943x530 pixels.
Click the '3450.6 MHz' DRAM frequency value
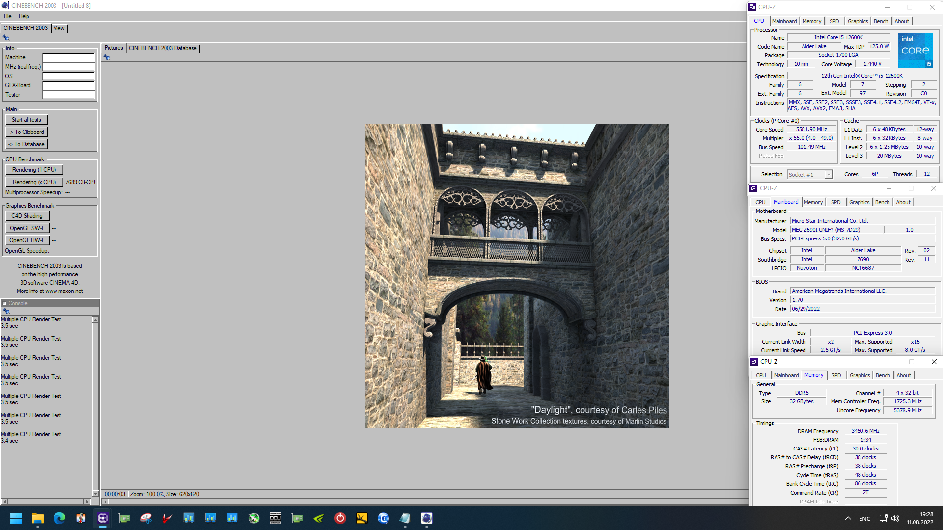coord(865,431)
